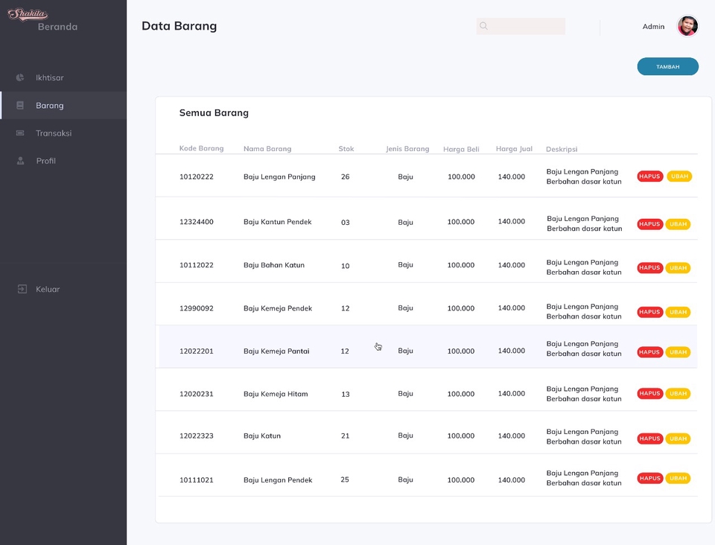Open the Admin profile avatar
Viewport: 715px width, 545px height.
[x=687, y=26]
